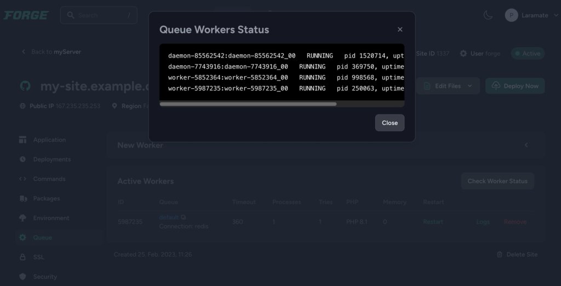561x286 pixels.
Task: Click the Active status badge
Action: point(528,53)
